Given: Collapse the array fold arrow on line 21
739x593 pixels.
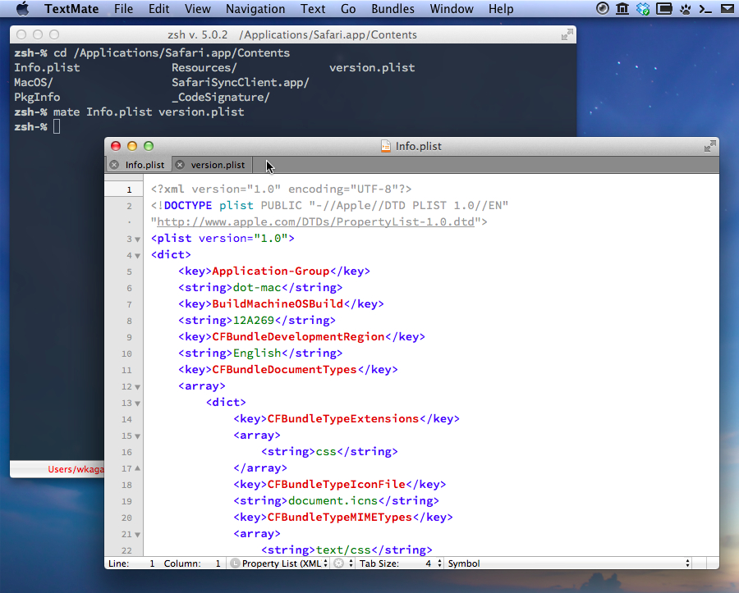Looking at the screenshot, I should pyautogui.click(x=138, y=535).
